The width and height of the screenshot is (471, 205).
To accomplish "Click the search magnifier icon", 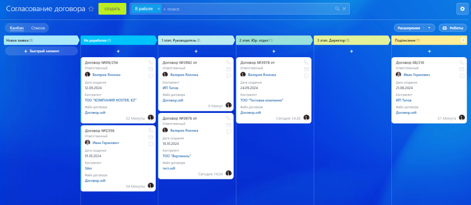I will pyautogui.click(x=337, y=9).
